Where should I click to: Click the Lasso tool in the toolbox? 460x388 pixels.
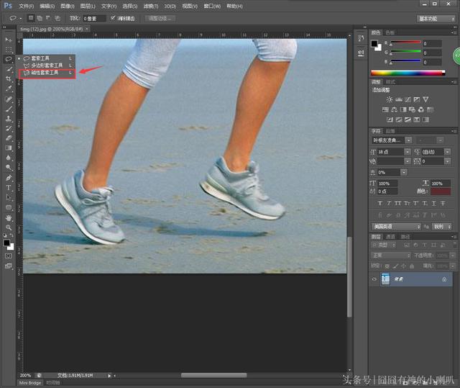pyautogui.click(x=9, y=59)
